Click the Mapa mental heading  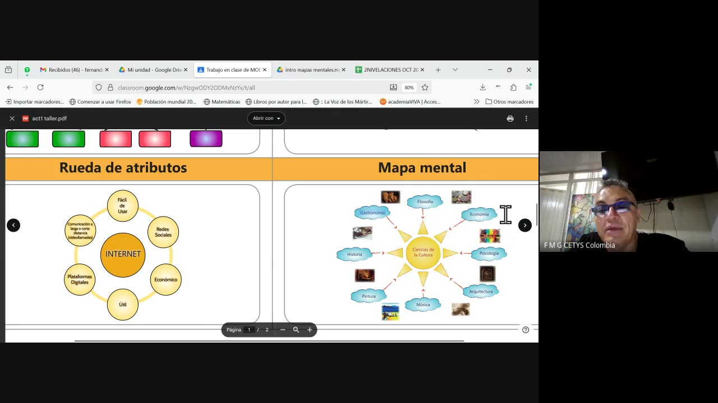[x=422, y=168]
